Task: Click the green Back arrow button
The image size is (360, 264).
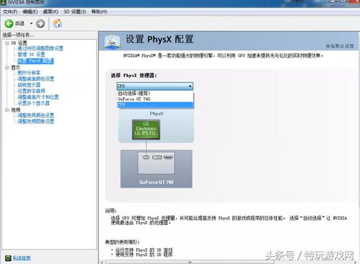Action: (9, 24)
